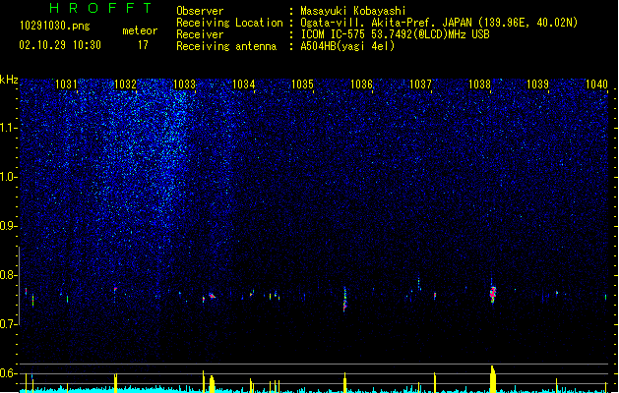Click the 0.6 kHz frequency label
619x393 pixels.
coord(8,373)
